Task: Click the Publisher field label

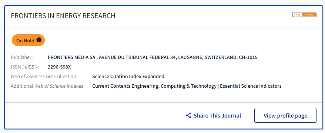Action: [x=22, y=57]
